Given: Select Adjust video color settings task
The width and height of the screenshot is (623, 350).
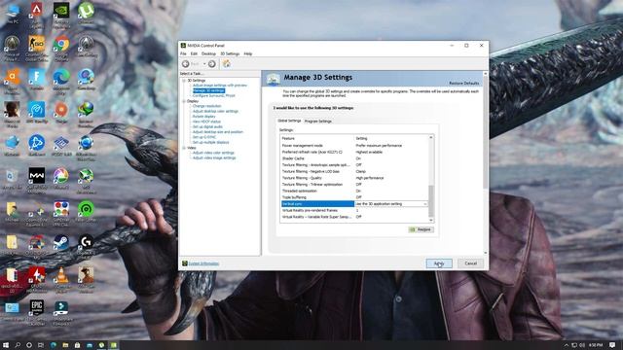Looking at the screenshot, I should [x=213, y=153].
